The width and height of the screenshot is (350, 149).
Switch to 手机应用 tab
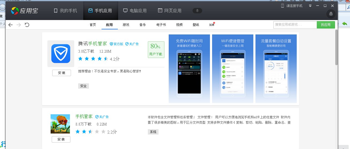pos(100,11)
